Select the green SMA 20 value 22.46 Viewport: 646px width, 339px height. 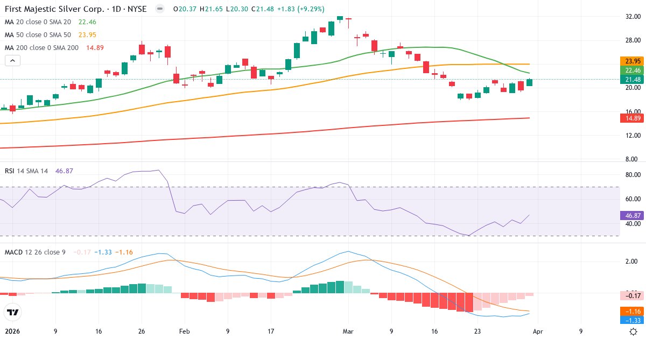(x=86, y=23)
